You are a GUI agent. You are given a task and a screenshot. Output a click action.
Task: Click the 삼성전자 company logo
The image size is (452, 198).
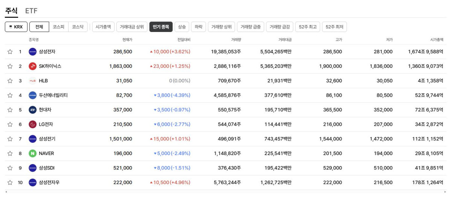coord(32,52)
